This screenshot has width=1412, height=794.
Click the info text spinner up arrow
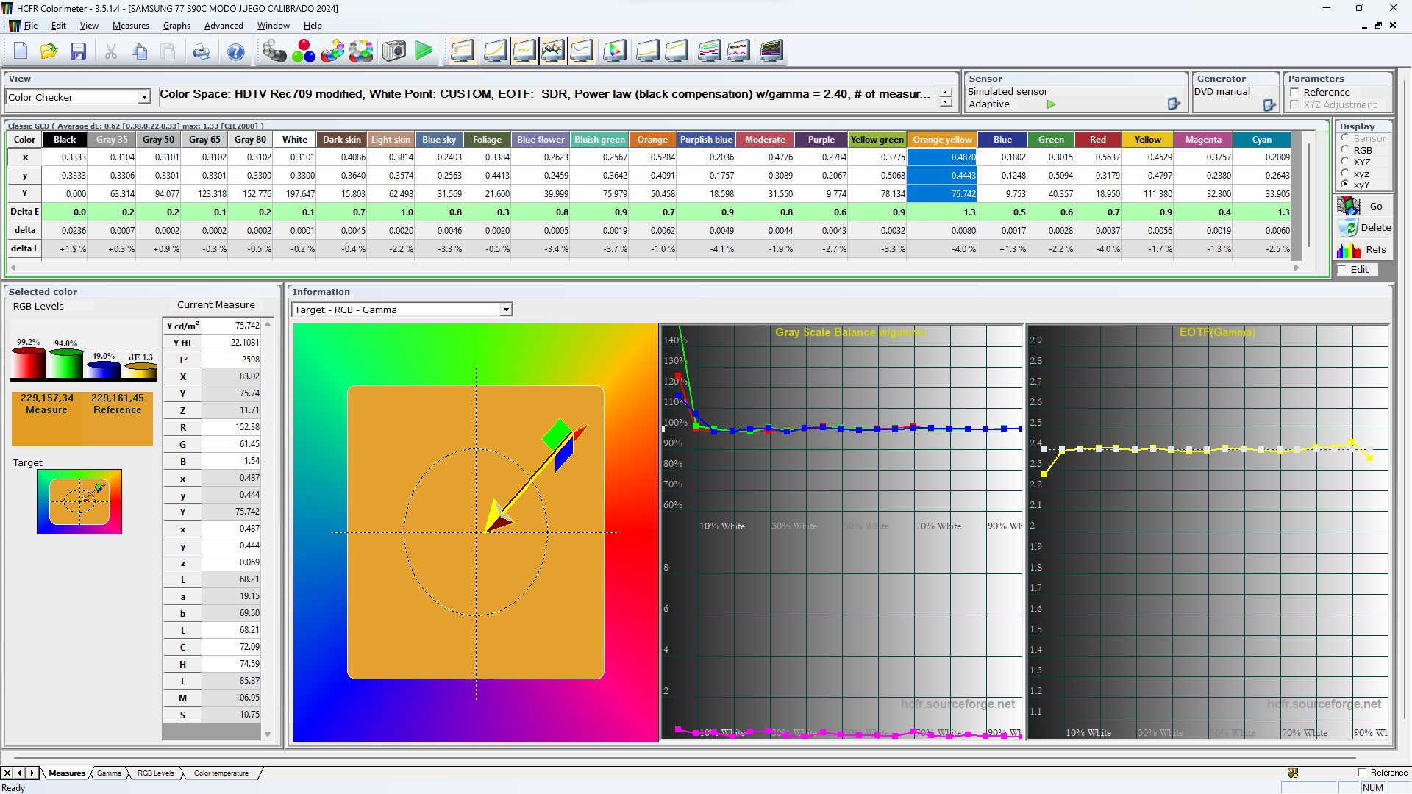tap(946, 93)
